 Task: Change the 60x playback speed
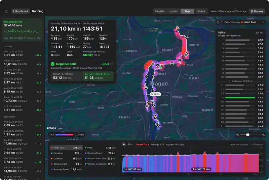(x=131, y=144)
